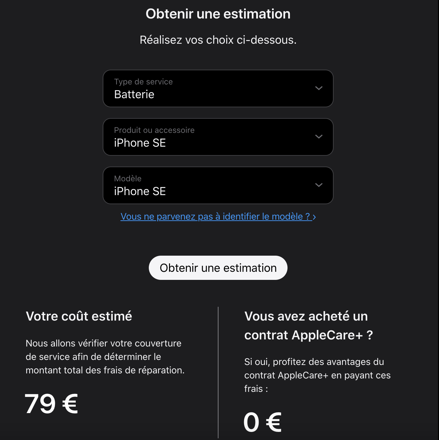Screen dimensions: 439x440
Task: Click the chevron icon in Type de service
Action: click(318, 88)
